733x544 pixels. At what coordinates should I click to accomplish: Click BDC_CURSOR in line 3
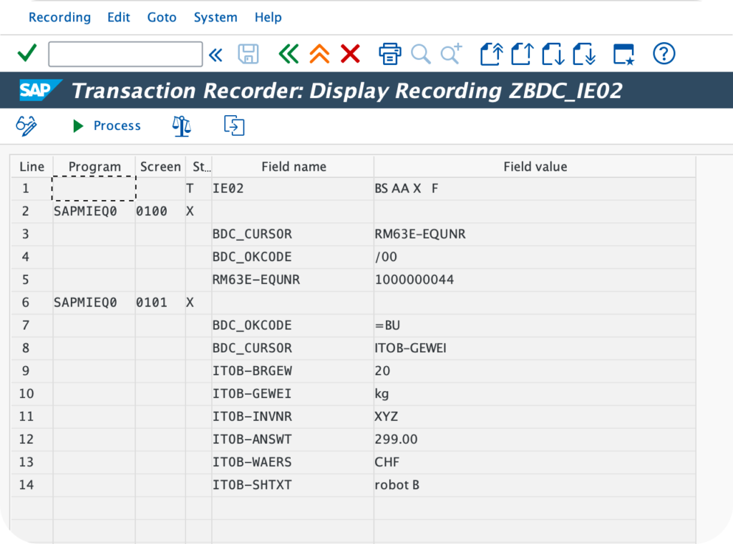click(293, 234)
